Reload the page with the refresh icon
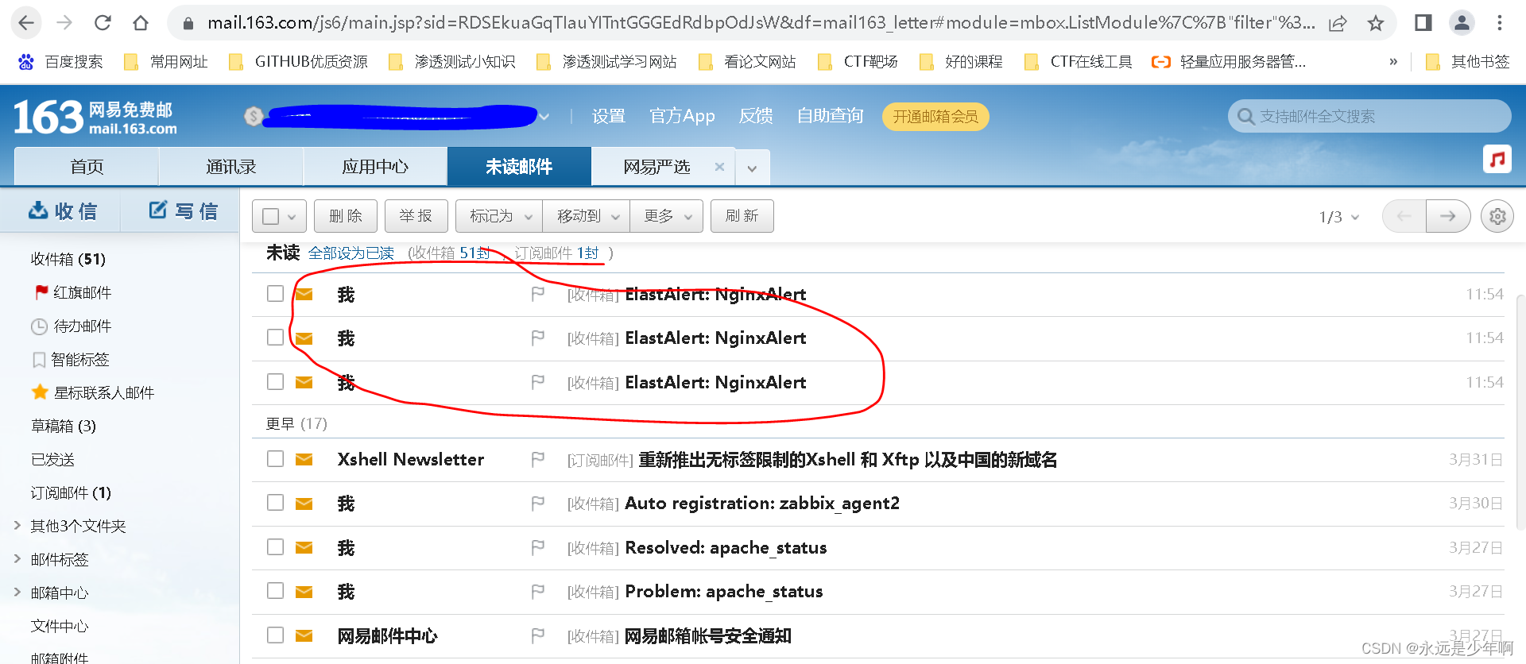The image size is (1526, 664). 103,23
